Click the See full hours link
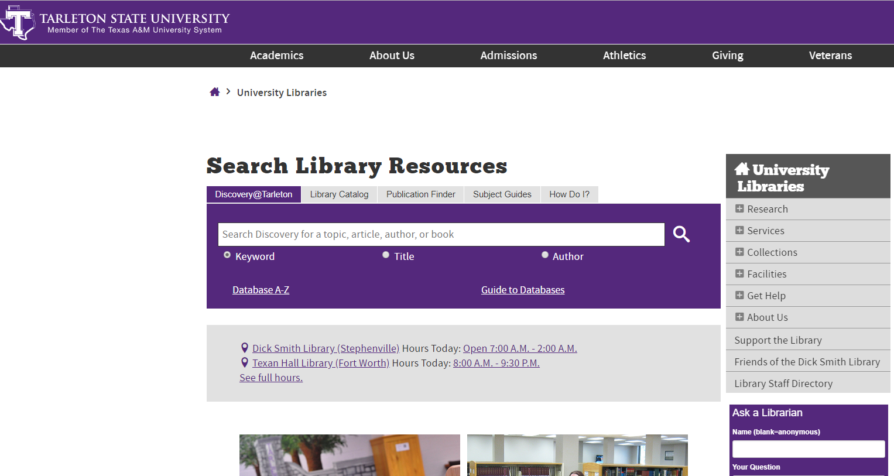Image resolution: width=894 pixels, height=476 pixels. 270,377
